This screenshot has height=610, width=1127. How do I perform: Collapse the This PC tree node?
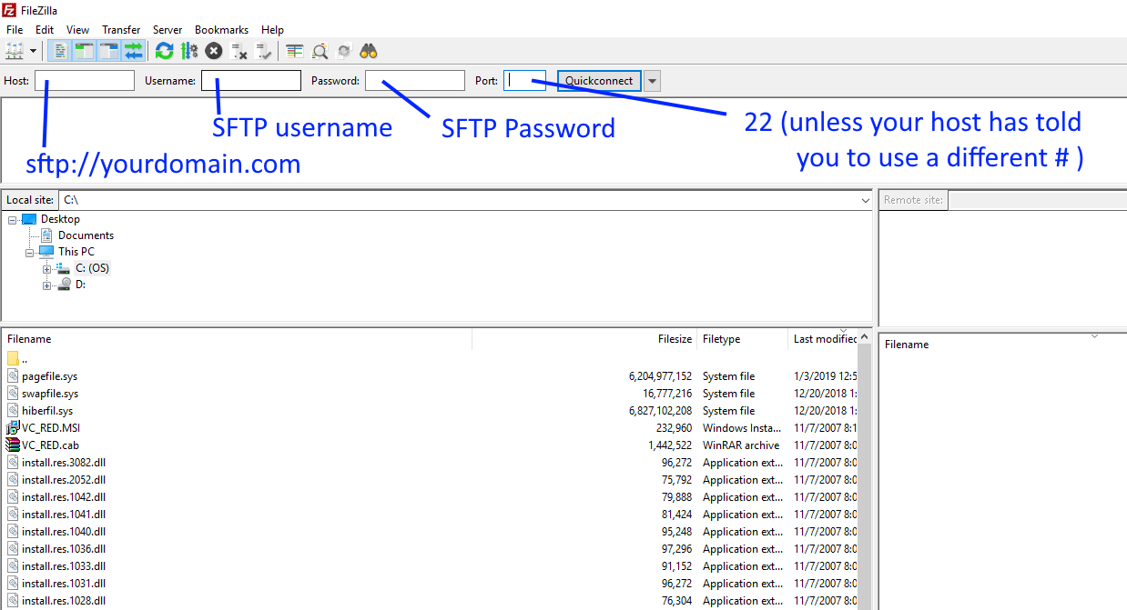29,252
